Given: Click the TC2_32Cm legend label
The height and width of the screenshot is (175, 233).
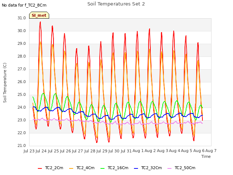Looking at the screenshot, I should [151, 168].
